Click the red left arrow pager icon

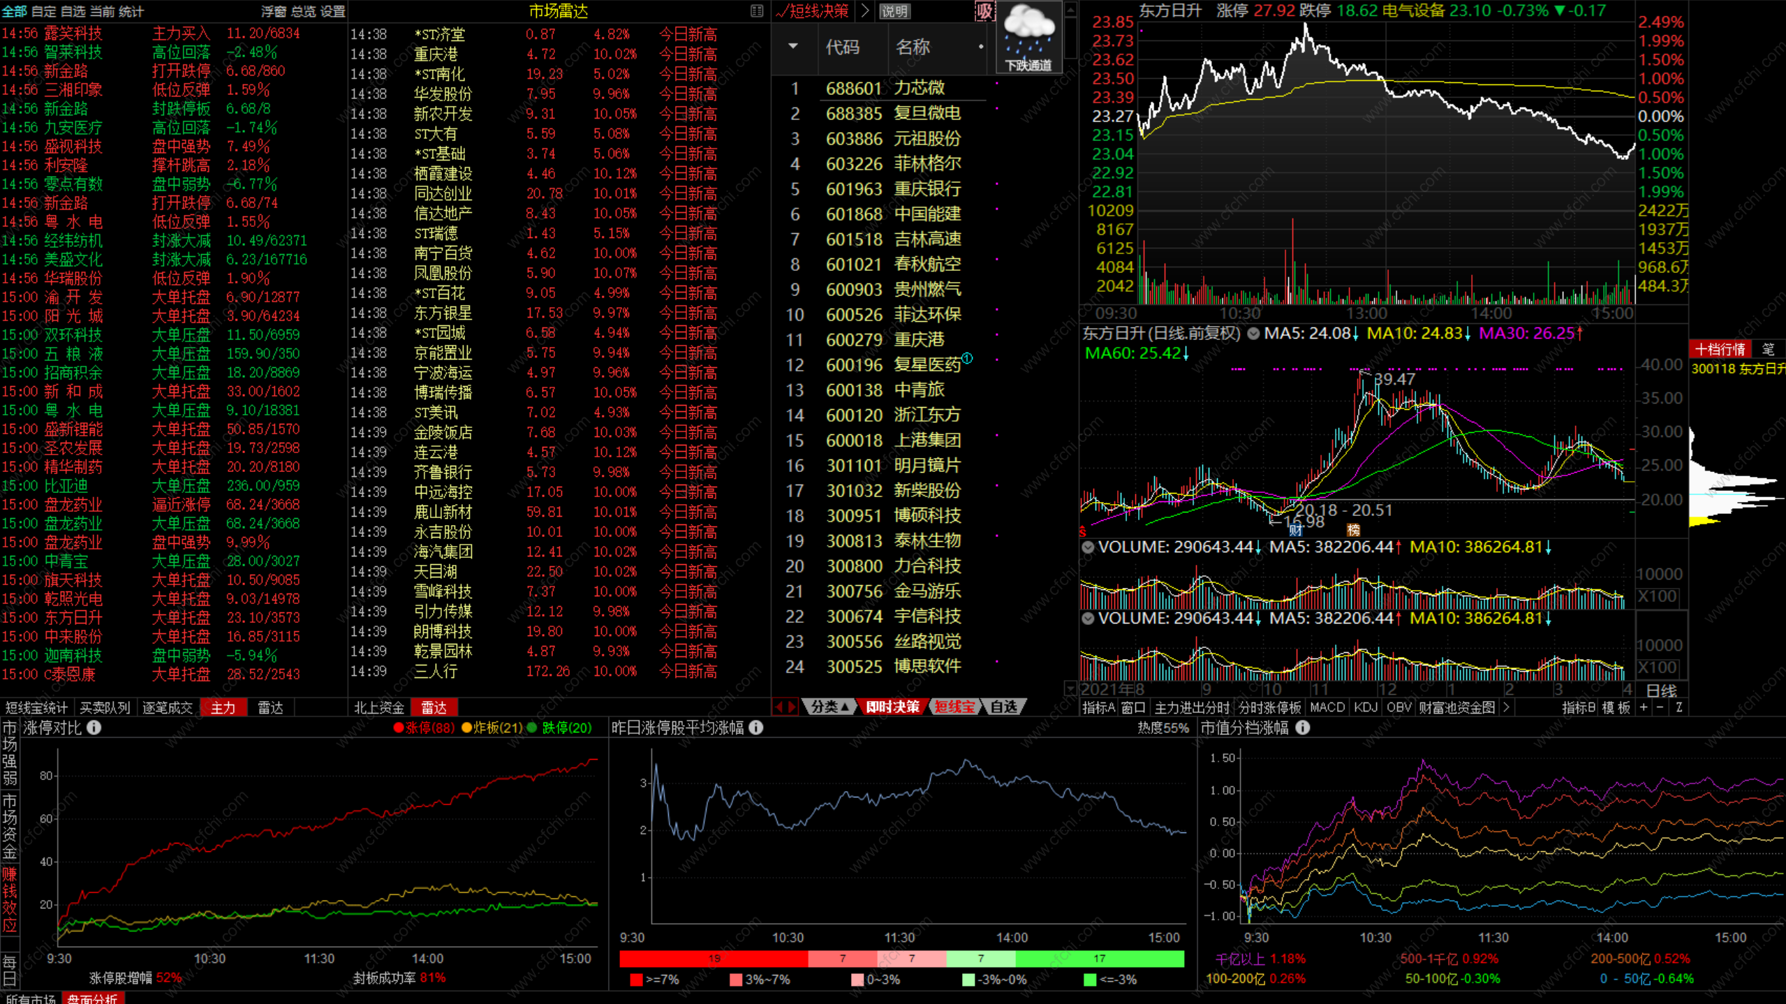[778, 707]
